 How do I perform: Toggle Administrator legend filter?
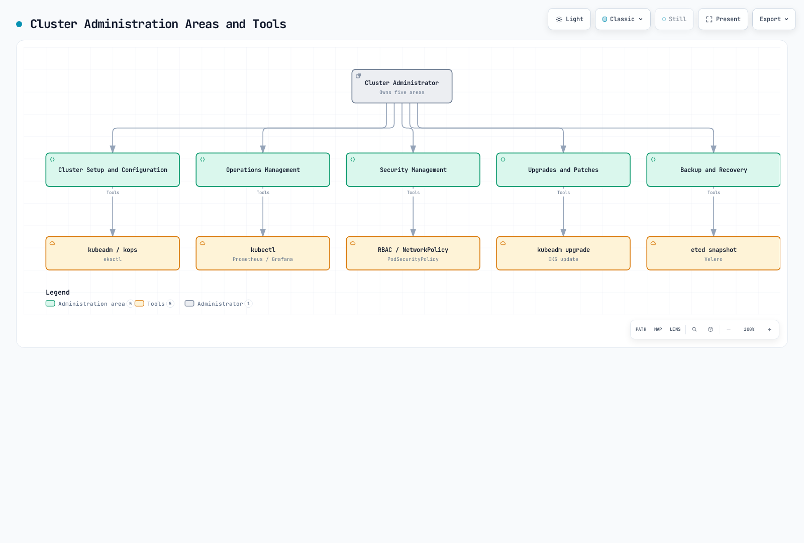click(219, 304)
